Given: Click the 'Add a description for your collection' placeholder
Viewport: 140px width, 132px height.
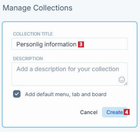Looking at the screenshot, I should pos(68,69).
